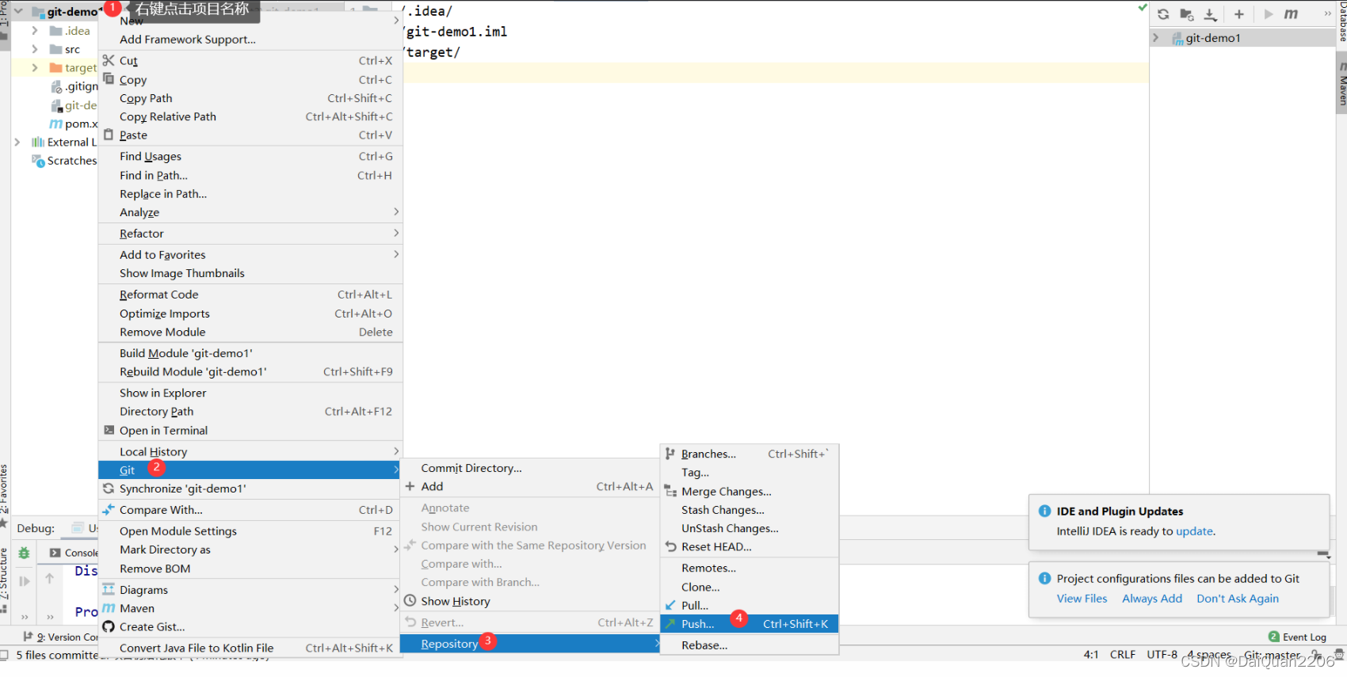Image resolution: width=1347 pixels, height=677 pixels.
Task: Select Show in Explorer entry
Action: point(250,393)
